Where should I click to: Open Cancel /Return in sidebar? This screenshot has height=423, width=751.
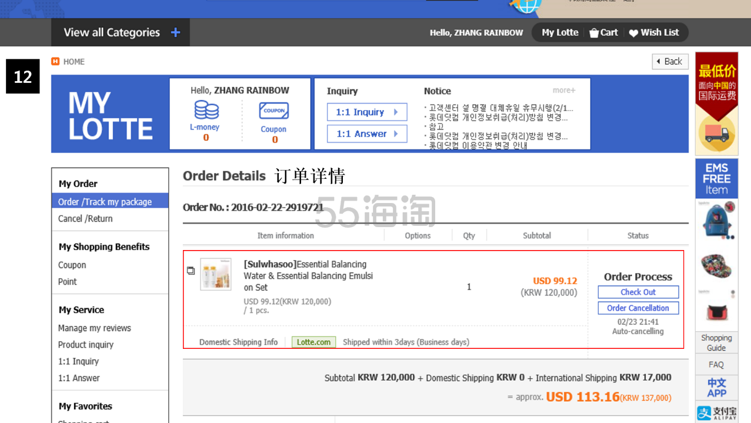click(85, 218)
